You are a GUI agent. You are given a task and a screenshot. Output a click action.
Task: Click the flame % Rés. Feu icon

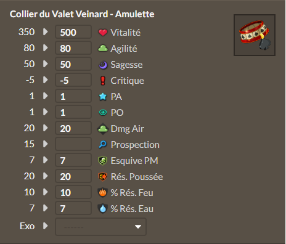pos(103,193)
